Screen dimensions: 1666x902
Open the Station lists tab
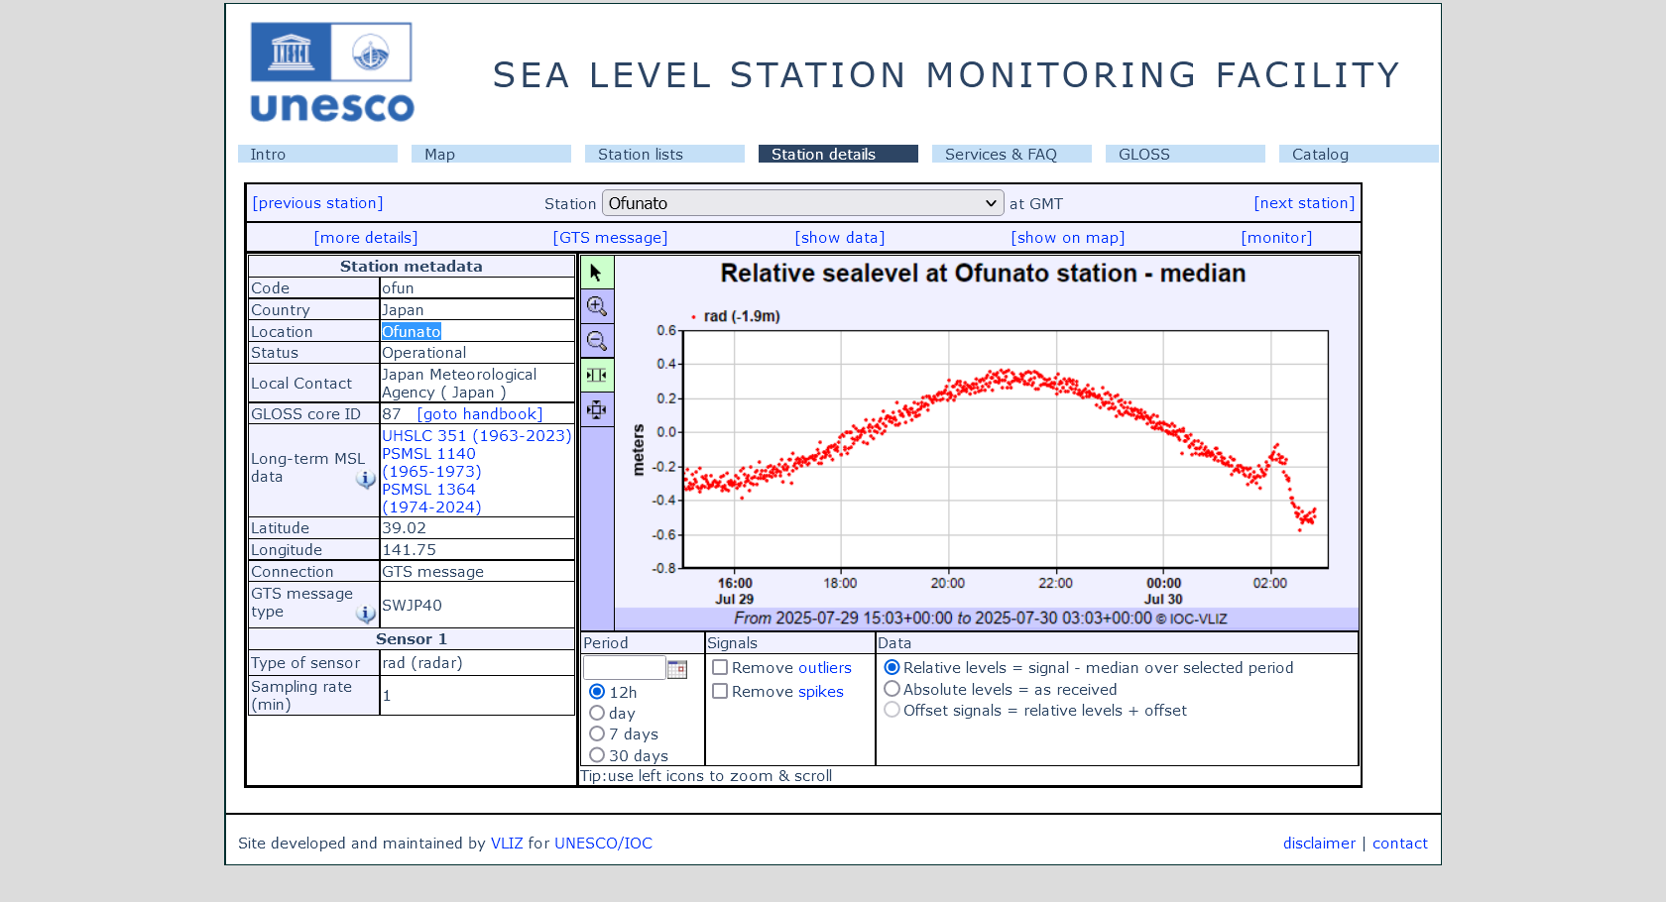(664, 154)
